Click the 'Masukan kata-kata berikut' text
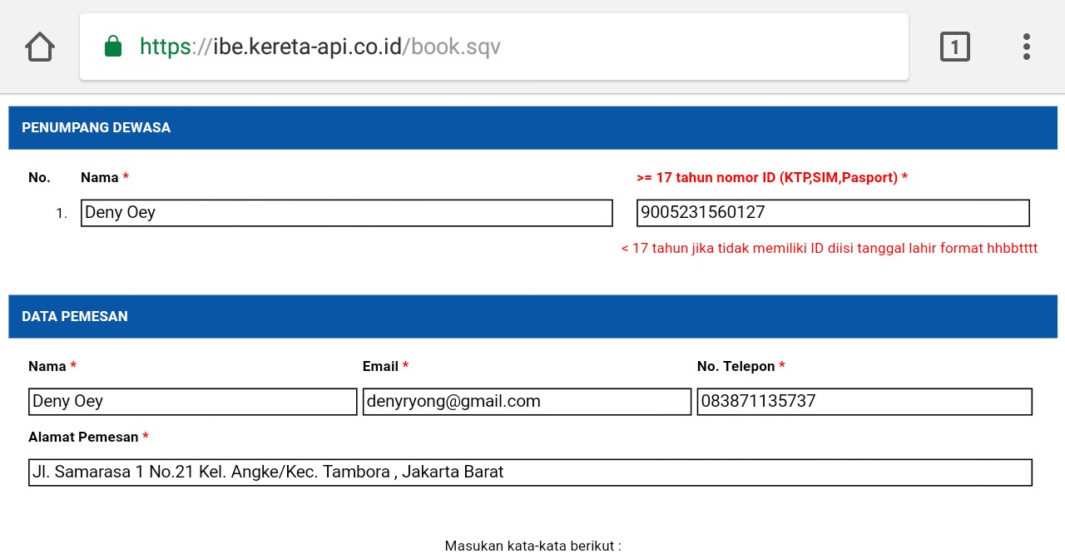Viewport: 1065px width, 559px height. coord(533,546)
